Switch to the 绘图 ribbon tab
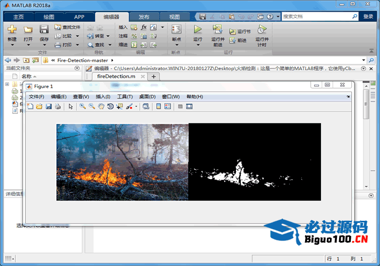Screen dimensions: 380x266 click(x=49, y=16)
